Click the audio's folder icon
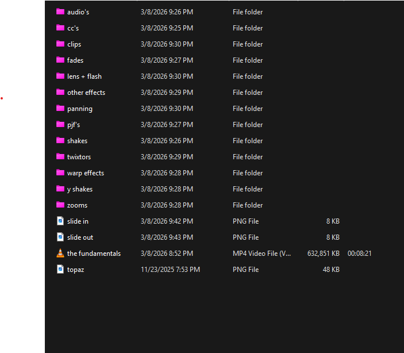404x353 pixels. point(60,11)
